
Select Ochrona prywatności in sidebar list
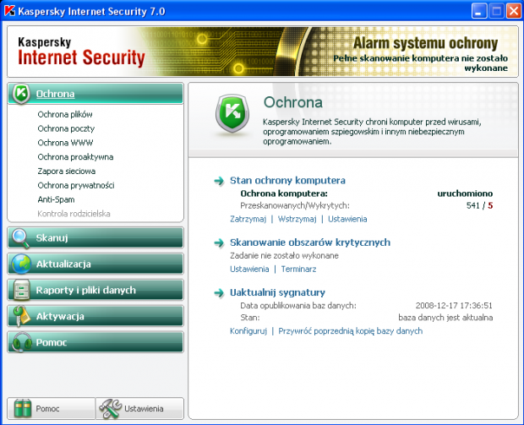(x=76, y=185)
